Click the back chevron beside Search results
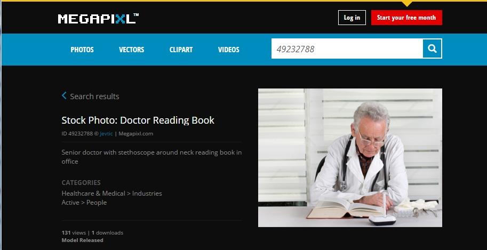This screenshot has height=250, width=487. click(x=64, y=95)
